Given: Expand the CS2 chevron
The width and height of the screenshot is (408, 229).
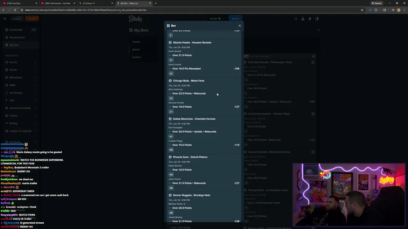Looking at the screenshot, I should tap(35, 101).
